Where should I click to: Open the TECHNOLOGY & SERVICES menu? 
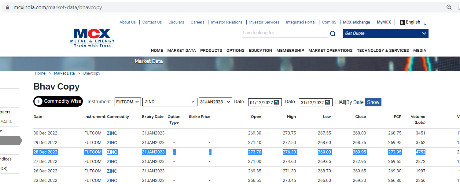[x=383, y=50]
